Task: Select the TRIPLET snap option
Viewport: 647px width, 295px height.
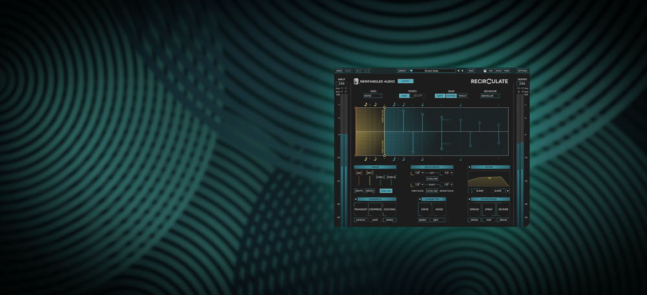Action: tap(463, 96)
